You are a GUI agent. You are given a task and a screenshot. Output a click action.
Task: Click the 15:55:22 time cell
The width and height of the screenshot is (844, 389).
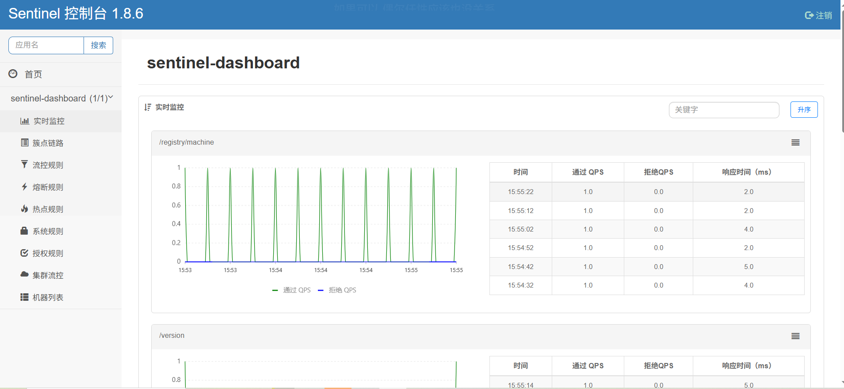tap(520, 192)
